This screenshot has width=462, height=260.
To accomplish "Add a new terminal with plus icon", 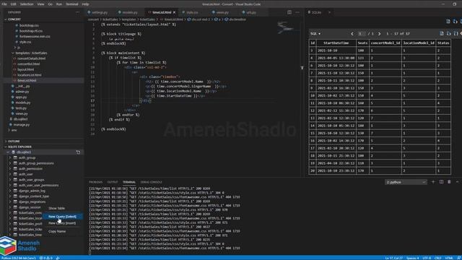I will click(433, 182).
